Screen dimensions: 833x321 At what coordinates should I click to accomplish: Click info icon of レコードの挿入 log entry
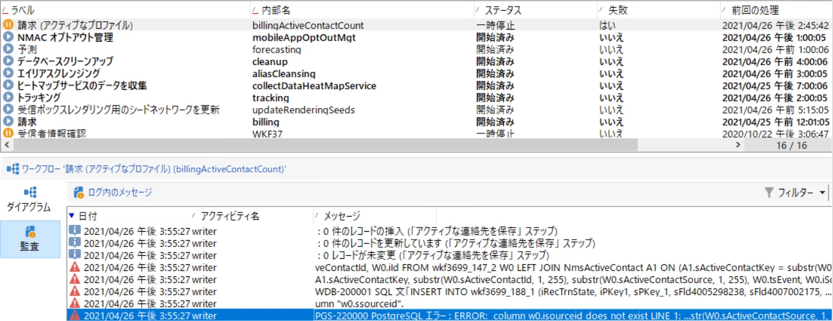coord(75,230)
